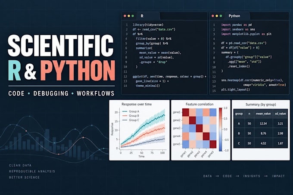Select the Python tab
293x195 pixels.
(237, 16)
